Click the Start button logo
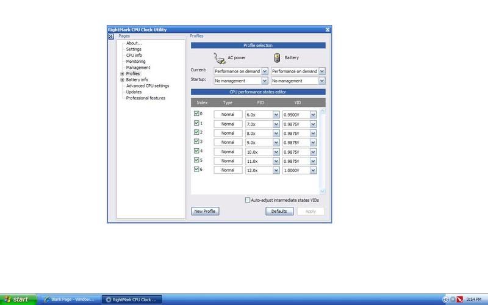 coord(7,300)
